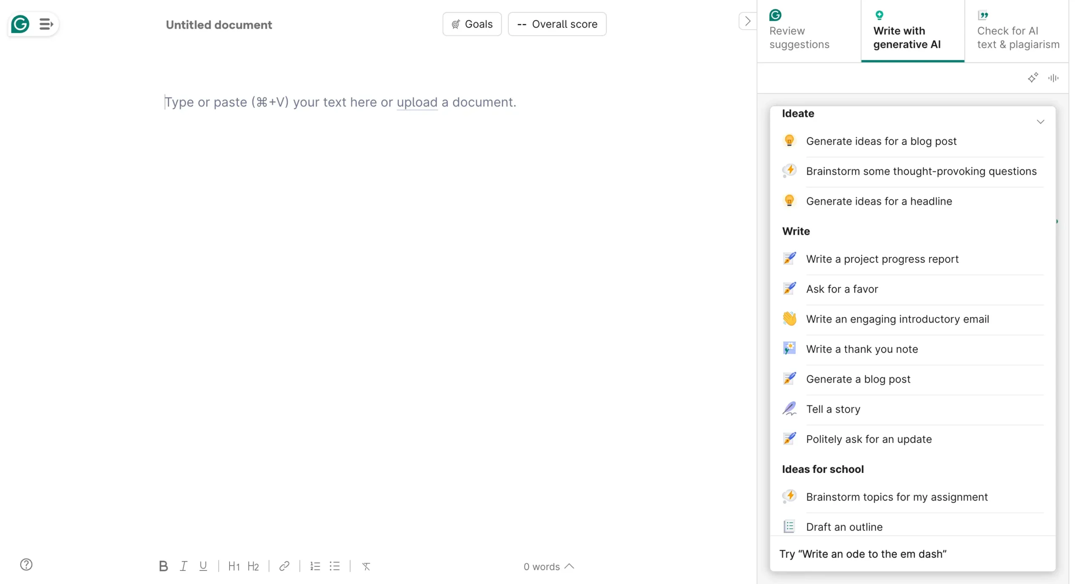1082x584 pixels.
Task: Choose the Tell a story prompt
Action: click(913, 409)
